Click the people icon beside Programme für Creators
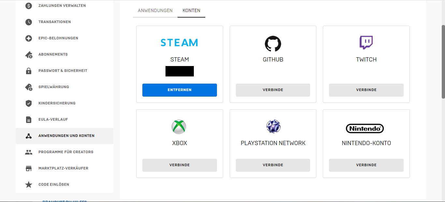Screen dimensions: 445x202 (29, 152)
